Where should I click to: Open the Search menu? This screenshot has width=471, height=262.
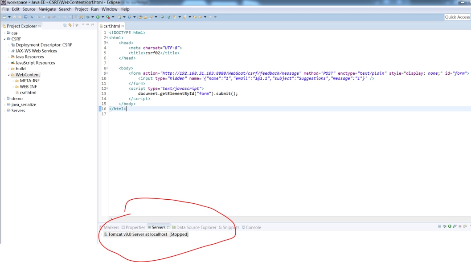click(x=65, y=9)
